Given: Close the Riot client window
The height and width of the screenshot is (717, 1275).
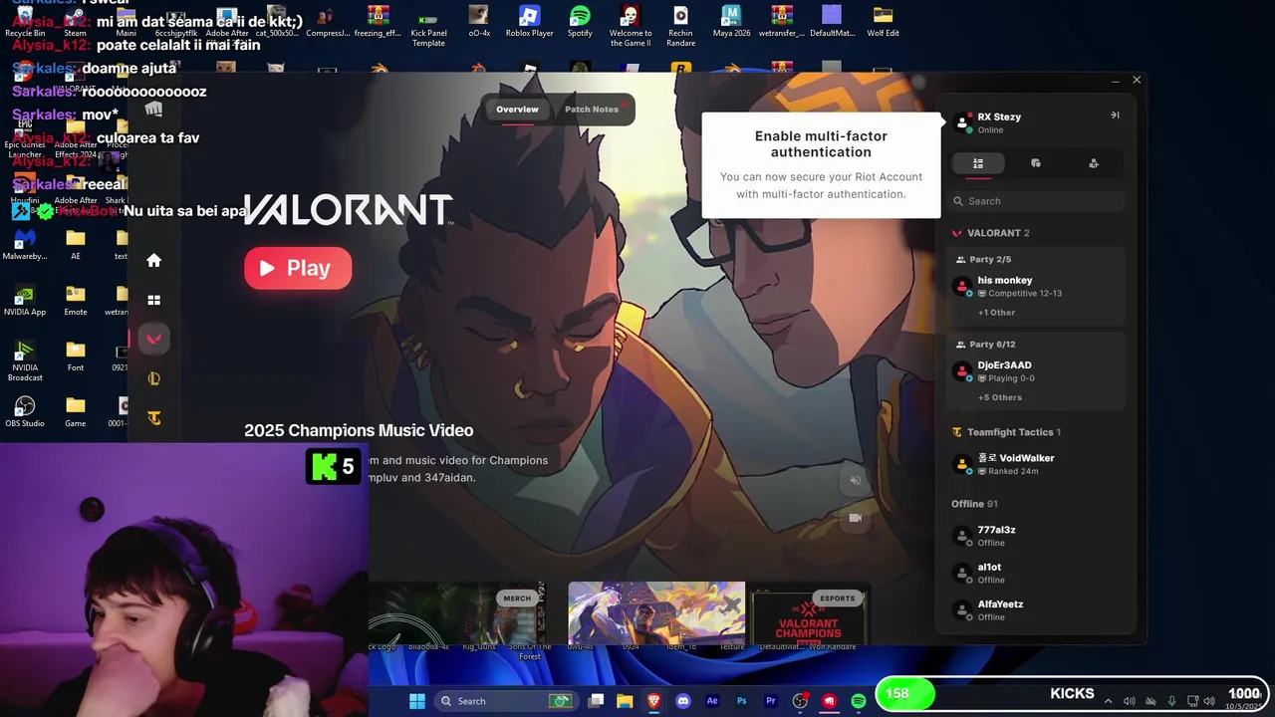Looking at the screenshot, I should pos(1137,80).
